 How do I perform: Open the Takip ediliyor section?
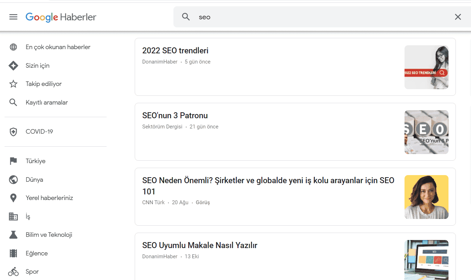tap(44, 84)
